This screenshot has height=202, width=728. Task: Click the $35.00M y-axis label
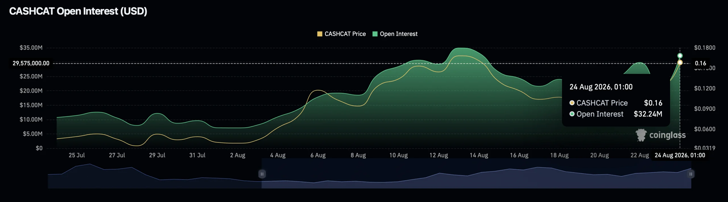31,48
